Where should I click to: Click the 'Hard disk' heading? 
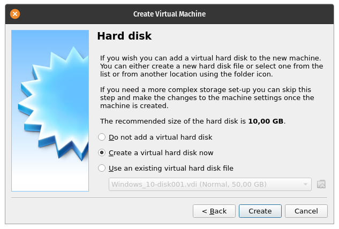(124, 36)
